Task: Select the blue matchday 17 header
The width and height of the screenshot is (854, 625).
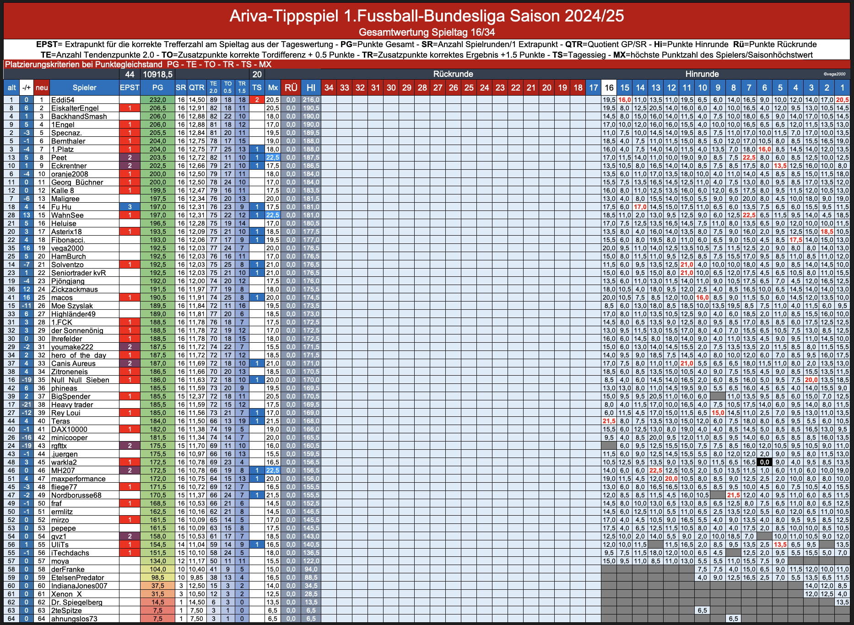Action: (x=594, y=87)
